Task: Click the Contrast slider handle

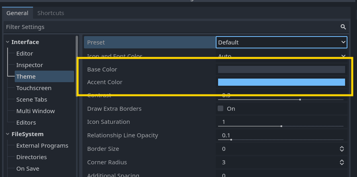Action: click(x=300, y=100)
